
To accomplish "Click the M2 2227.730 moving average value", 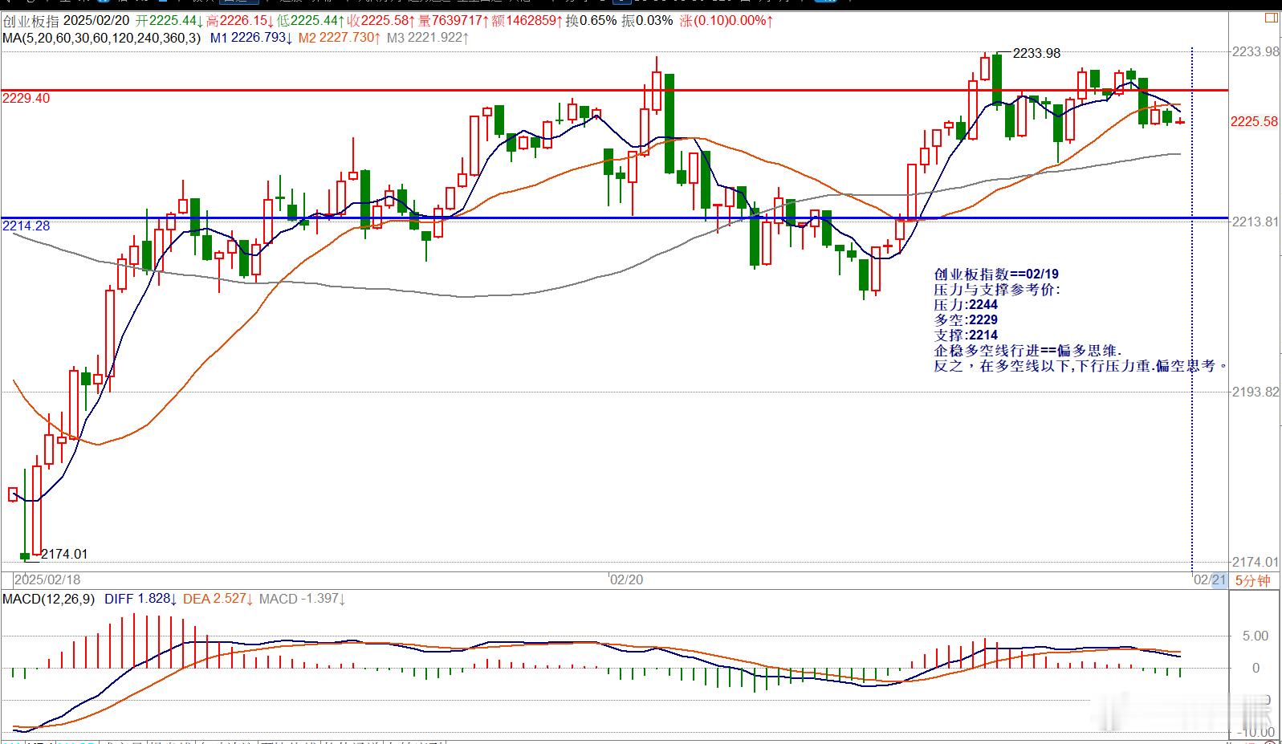I will point(339,38).
